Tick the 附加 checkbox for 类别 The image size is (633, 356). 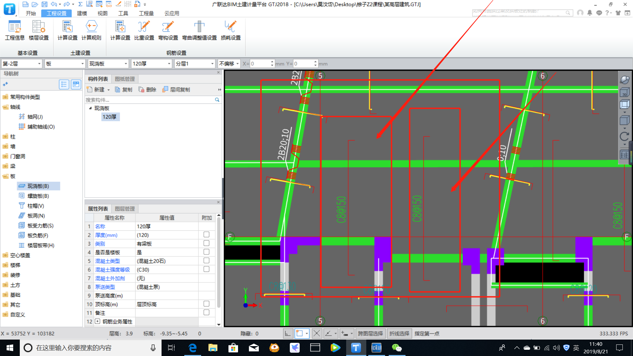point(206,243)
